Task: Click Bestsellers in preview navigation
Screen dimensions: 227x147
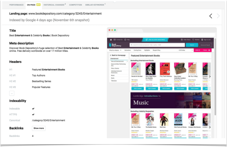Action: (x=127, y=50)
